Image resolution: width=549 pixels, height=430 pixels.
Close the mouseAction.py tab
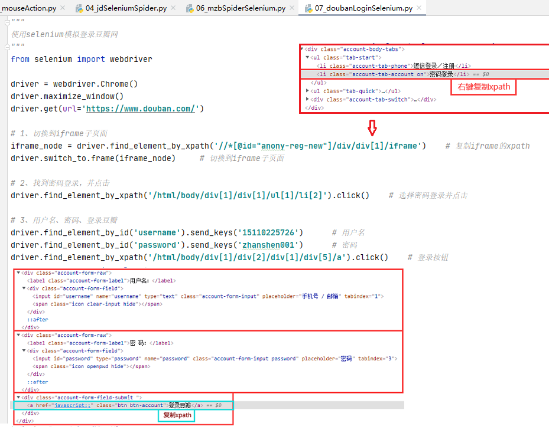(62, 8)
